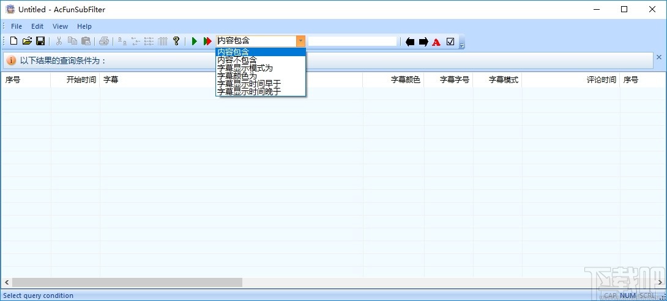The width and height of the screenshot is (667, 301).
Task: Open a file using the folder icon
Action: pos(27,41)
